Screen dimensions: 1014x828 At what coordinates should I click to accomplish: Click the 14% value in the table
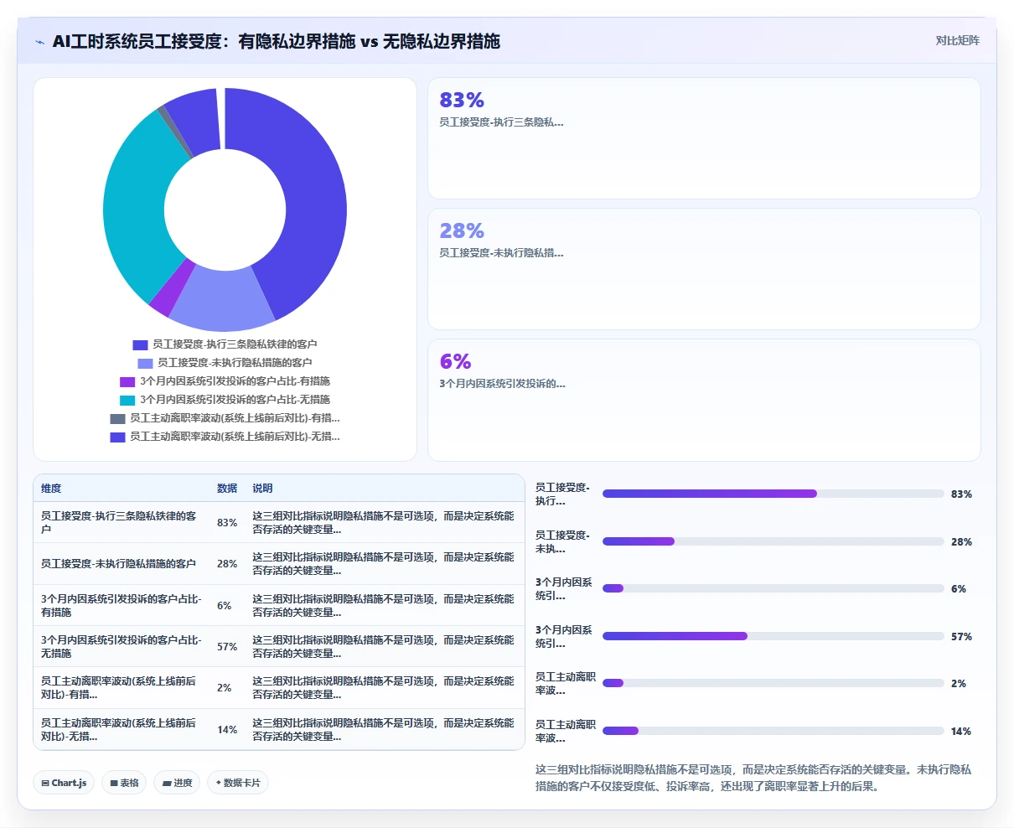pyautogui.click(x=227, y=730)
